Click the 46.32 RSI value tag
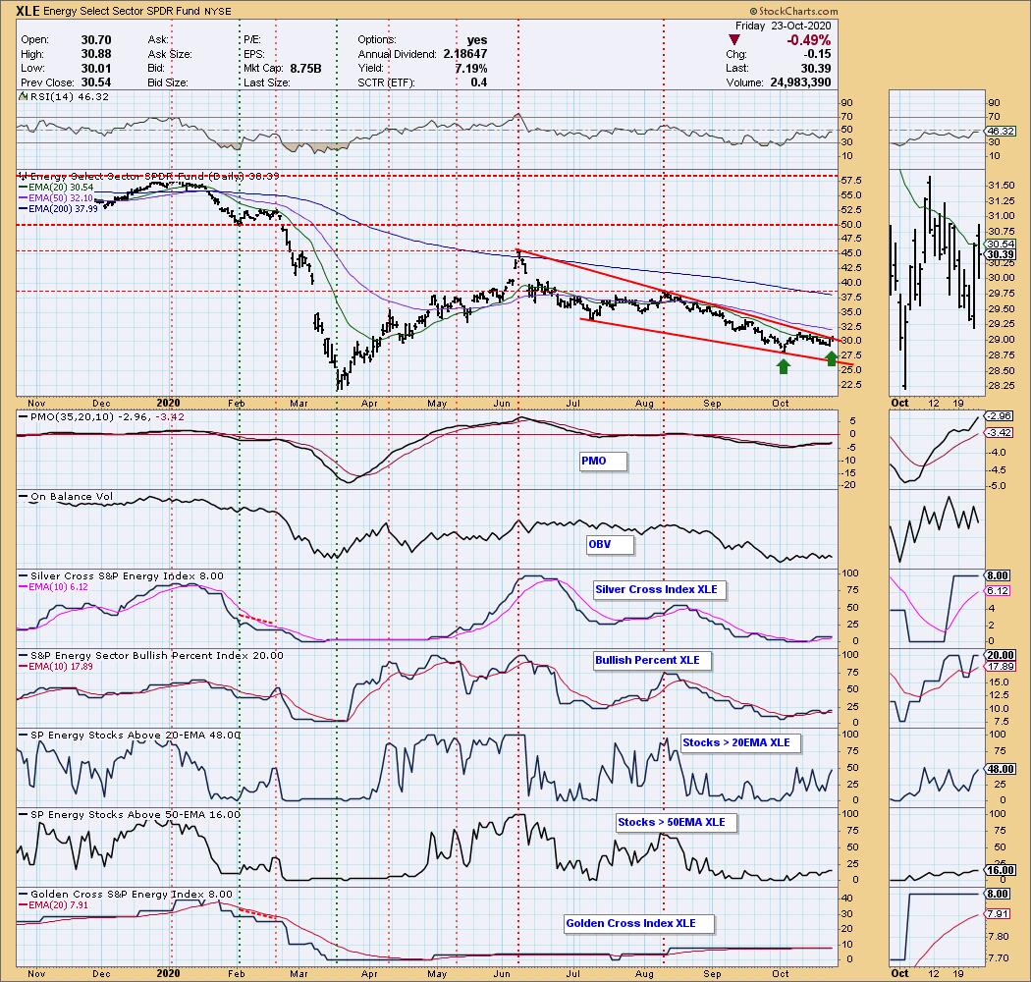Screen dimensions: 1031x982 (1001, 131)
